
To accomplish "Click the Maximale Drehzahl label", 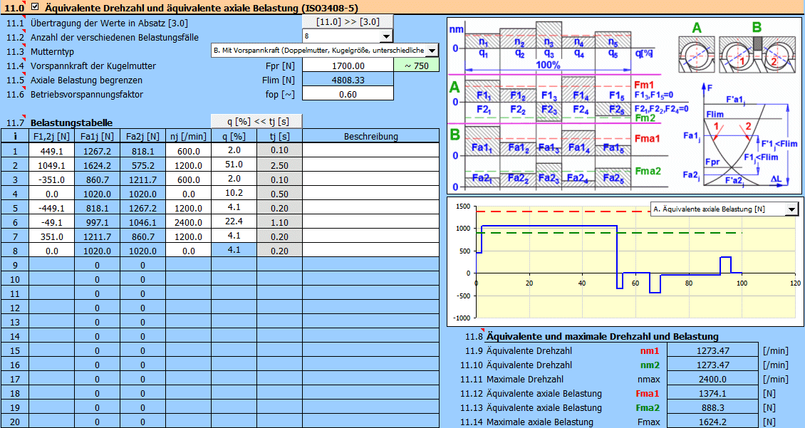I will pyautogui.click(x=525, y=380).
